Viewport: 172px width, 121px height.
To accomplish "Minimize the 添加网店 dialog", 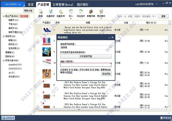I will (109, 37).
